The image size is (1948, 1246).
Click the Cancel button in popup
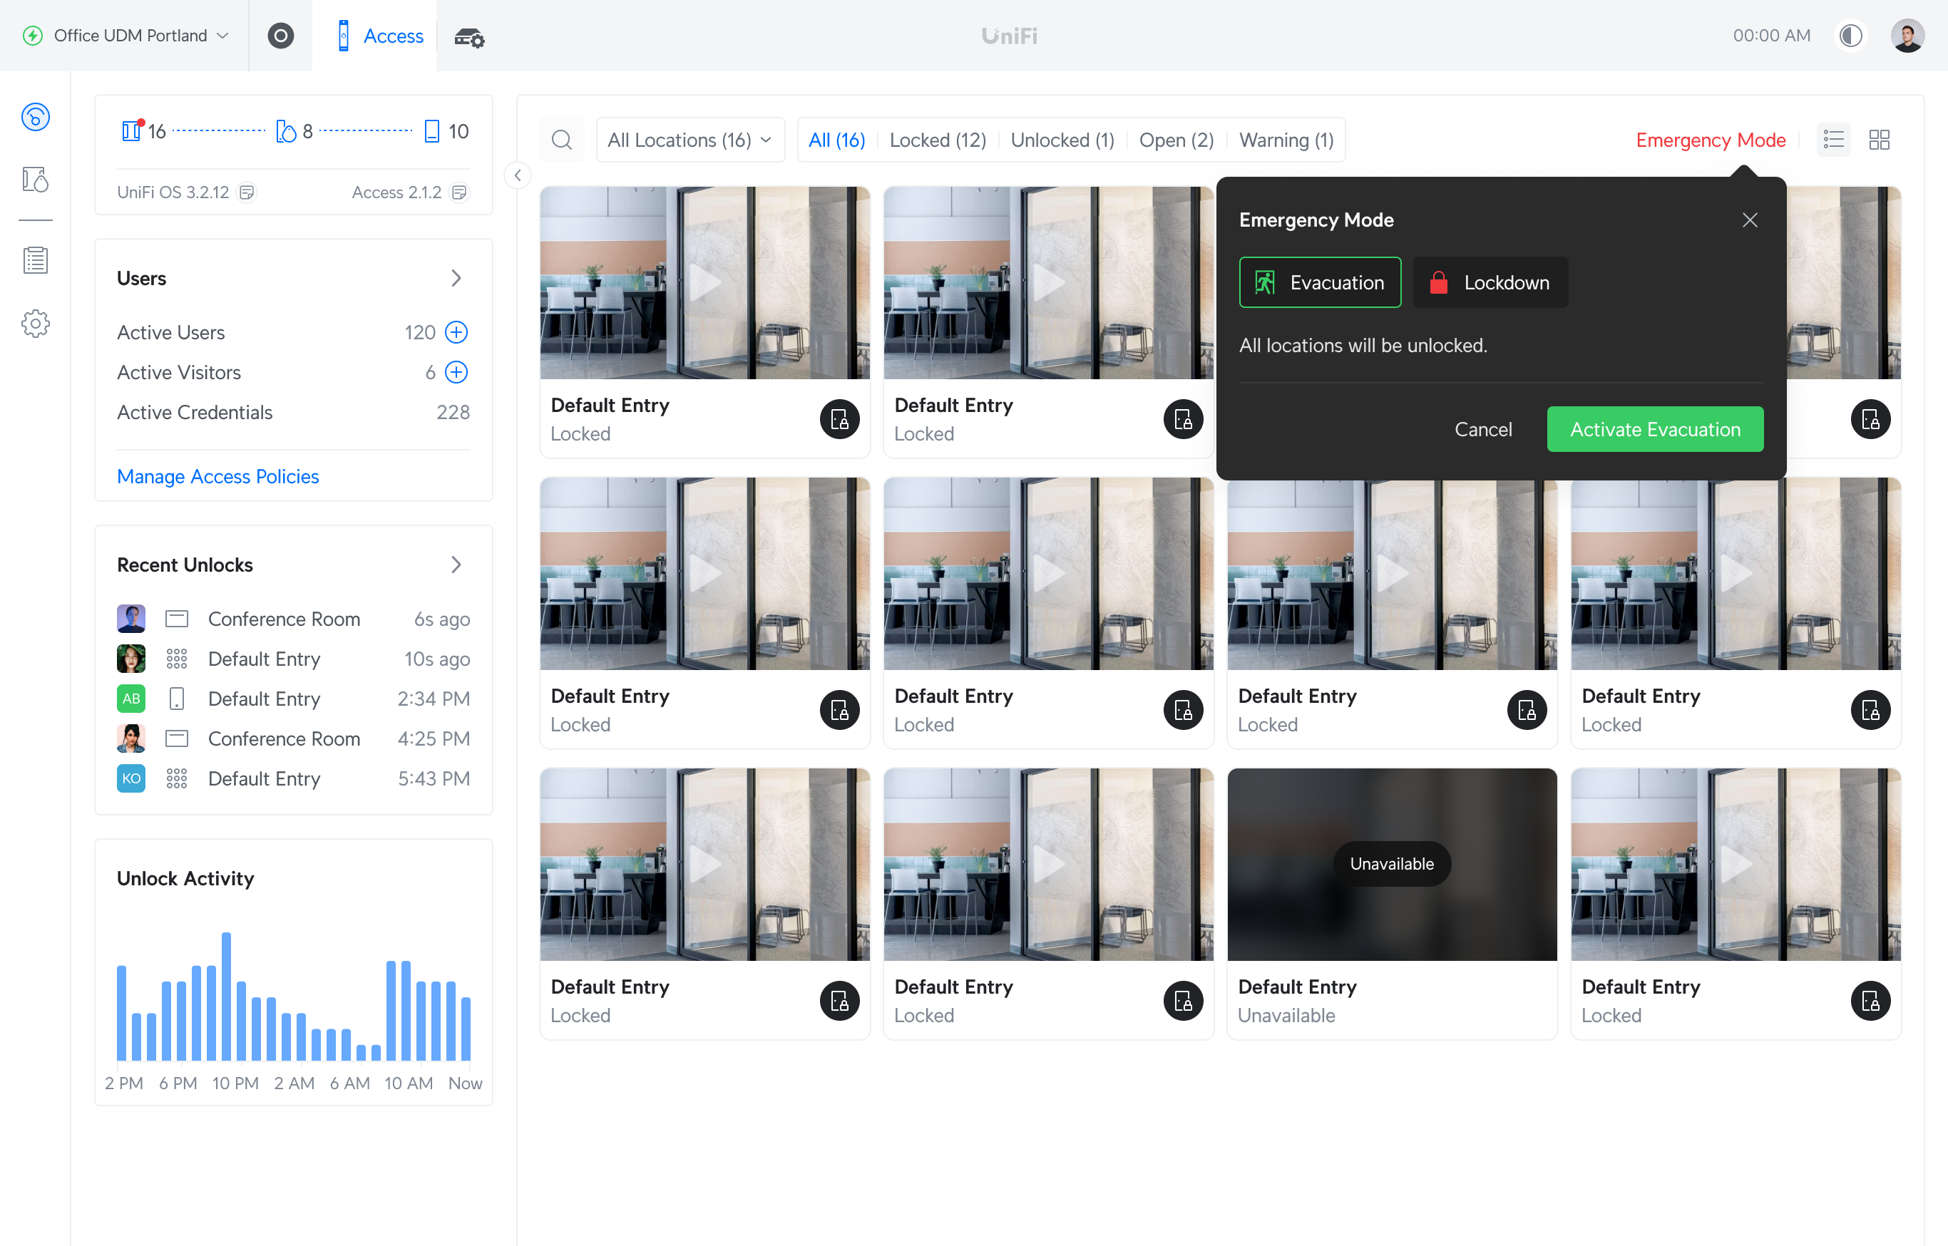pyautogui.click(x=1482, y=429)
